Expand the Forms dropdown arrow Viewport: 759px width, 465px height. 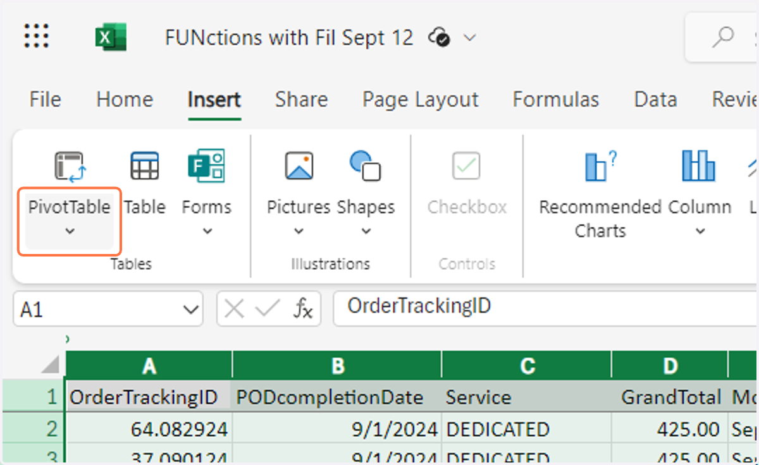[x=207, y=231]
